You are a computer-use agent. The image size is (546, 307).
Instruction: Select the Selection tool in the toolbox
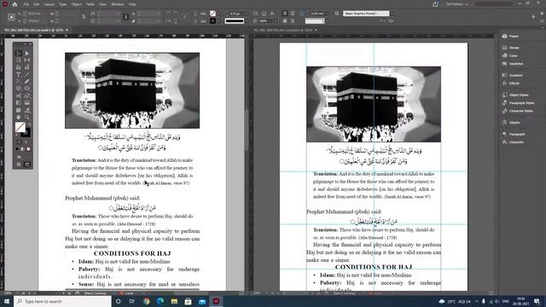(x=19, y=53)
